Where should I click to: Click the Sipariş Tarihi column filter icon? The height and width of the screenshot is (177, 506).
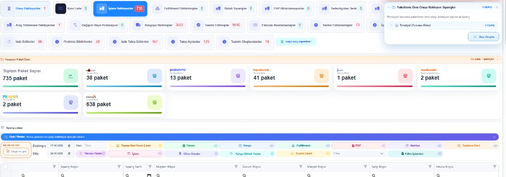[x=150, y=167]
